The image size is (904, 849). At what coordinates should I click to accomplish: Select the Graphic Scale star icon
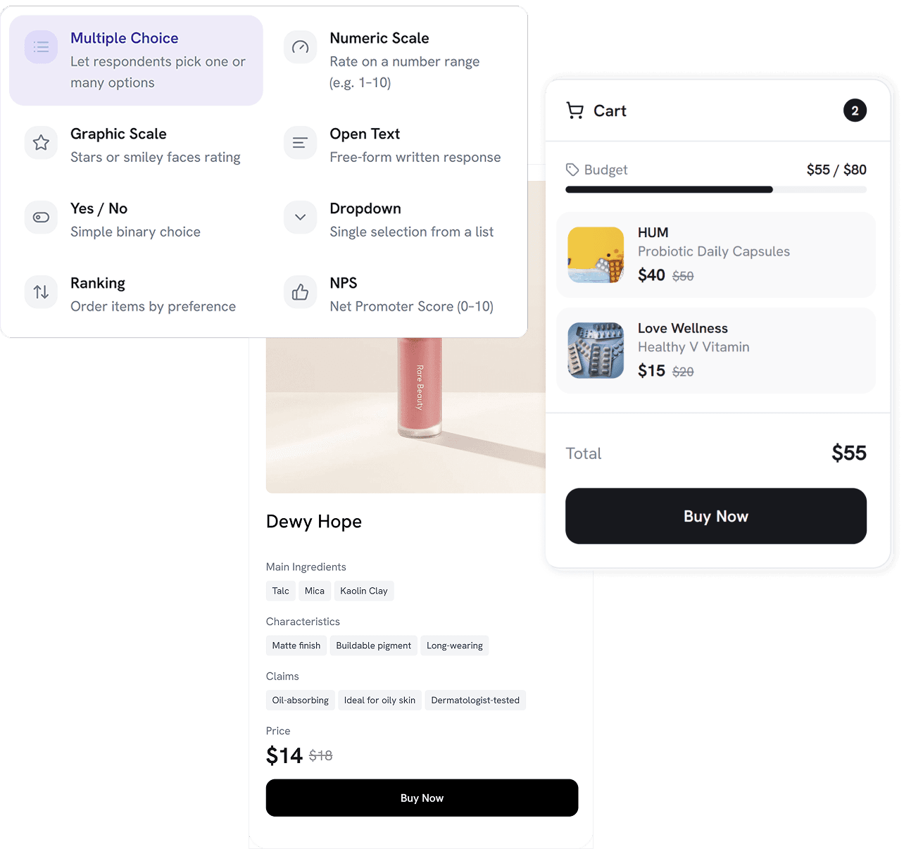41,143
